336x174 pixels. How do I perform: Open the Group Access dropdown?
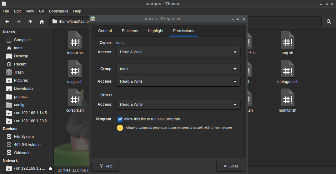click(178, 81)
